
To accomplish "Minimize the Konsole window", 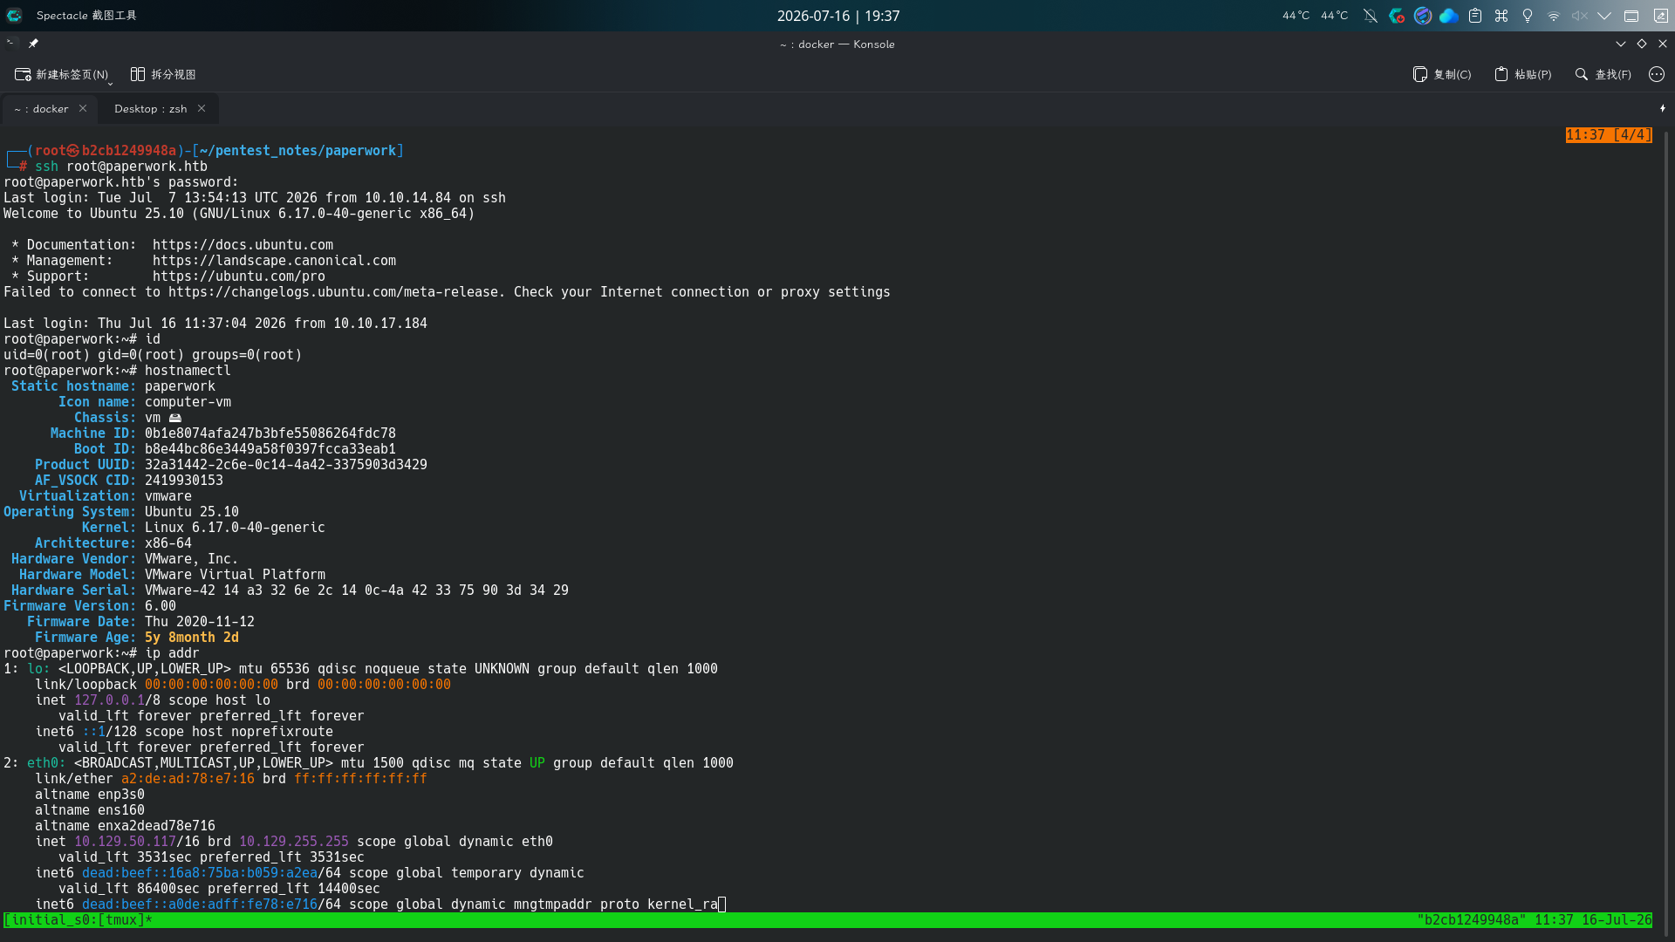I will click(x=1621, y=44).
